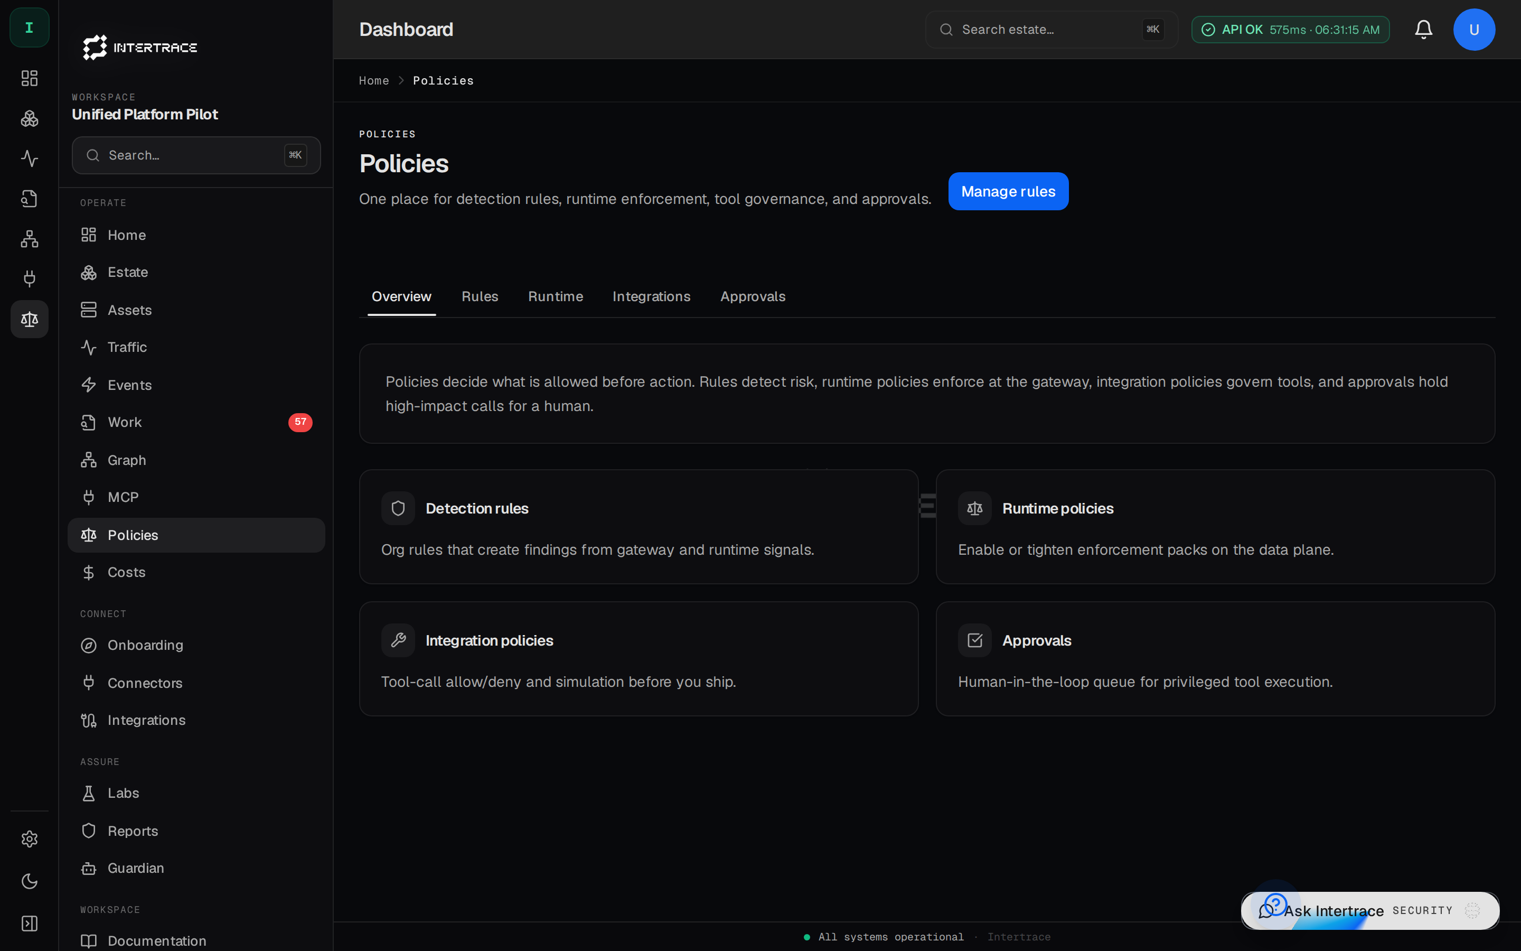
Task: Click the Home breadcrumb link
Action: [374, 80]
